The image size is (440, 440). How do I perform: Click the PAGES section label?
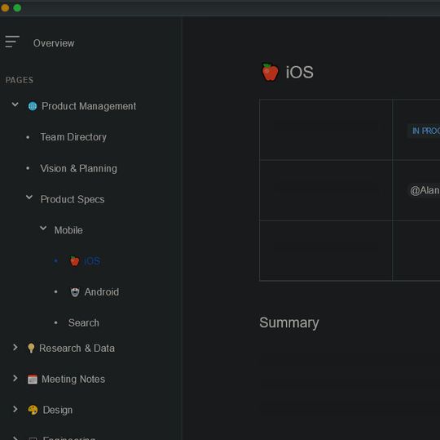tap(20, 80)
